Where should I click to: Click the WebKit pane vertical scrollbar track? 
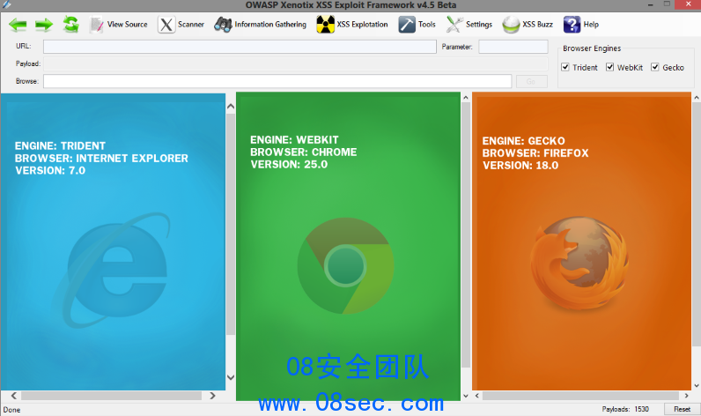(x=465, y=234)
